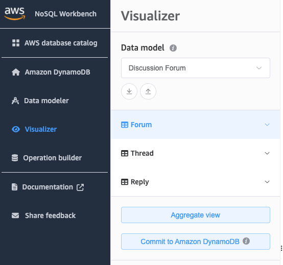
Task: Open the Discussion Forum data model dropdown
Action: [x=196, y=68]
